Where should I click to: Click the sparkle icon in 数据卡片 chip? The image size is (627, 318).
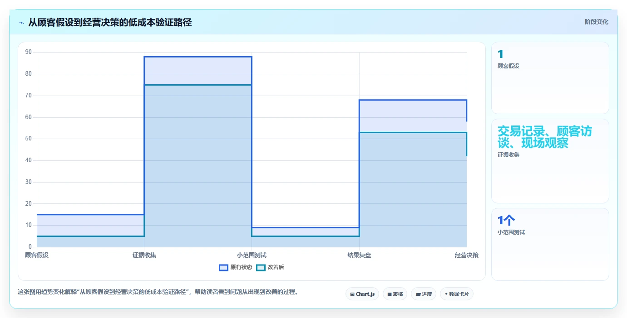[x=446, y=294]
